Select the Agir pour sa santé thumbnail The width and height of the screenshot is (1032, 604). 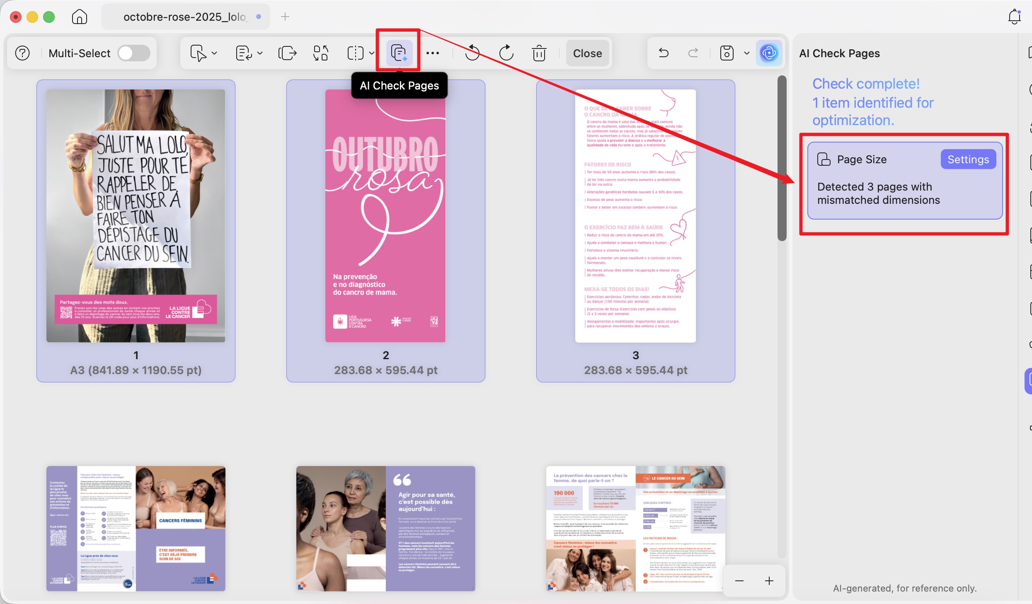386,529
